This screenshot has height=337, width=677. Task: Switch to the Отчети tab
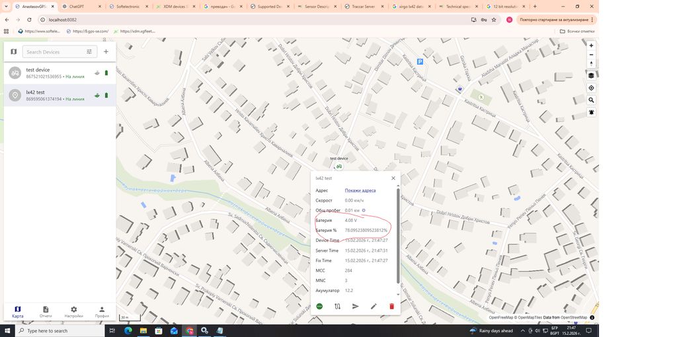click(46, 311)
